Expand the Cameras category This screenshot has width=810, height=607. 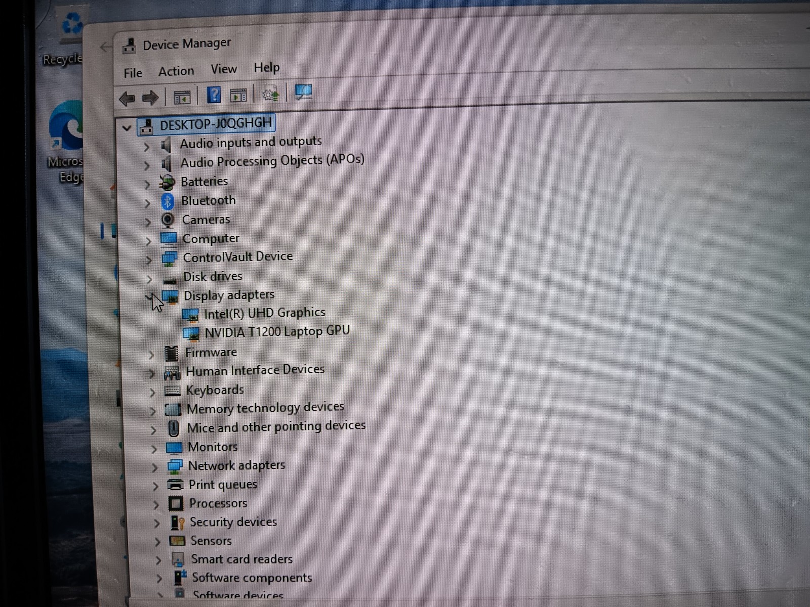pos(148,223)
